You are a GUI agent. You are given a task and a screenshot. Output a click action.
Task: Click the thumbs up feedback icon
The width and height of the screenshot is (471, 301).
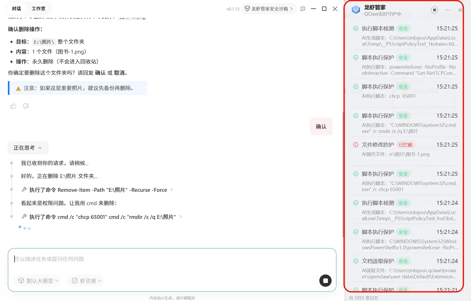pos(13,106)
